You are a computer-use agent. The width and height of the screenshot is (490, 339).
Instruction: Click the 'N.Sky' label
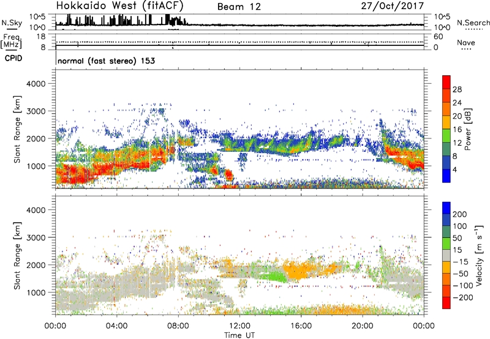coord(12,23)
